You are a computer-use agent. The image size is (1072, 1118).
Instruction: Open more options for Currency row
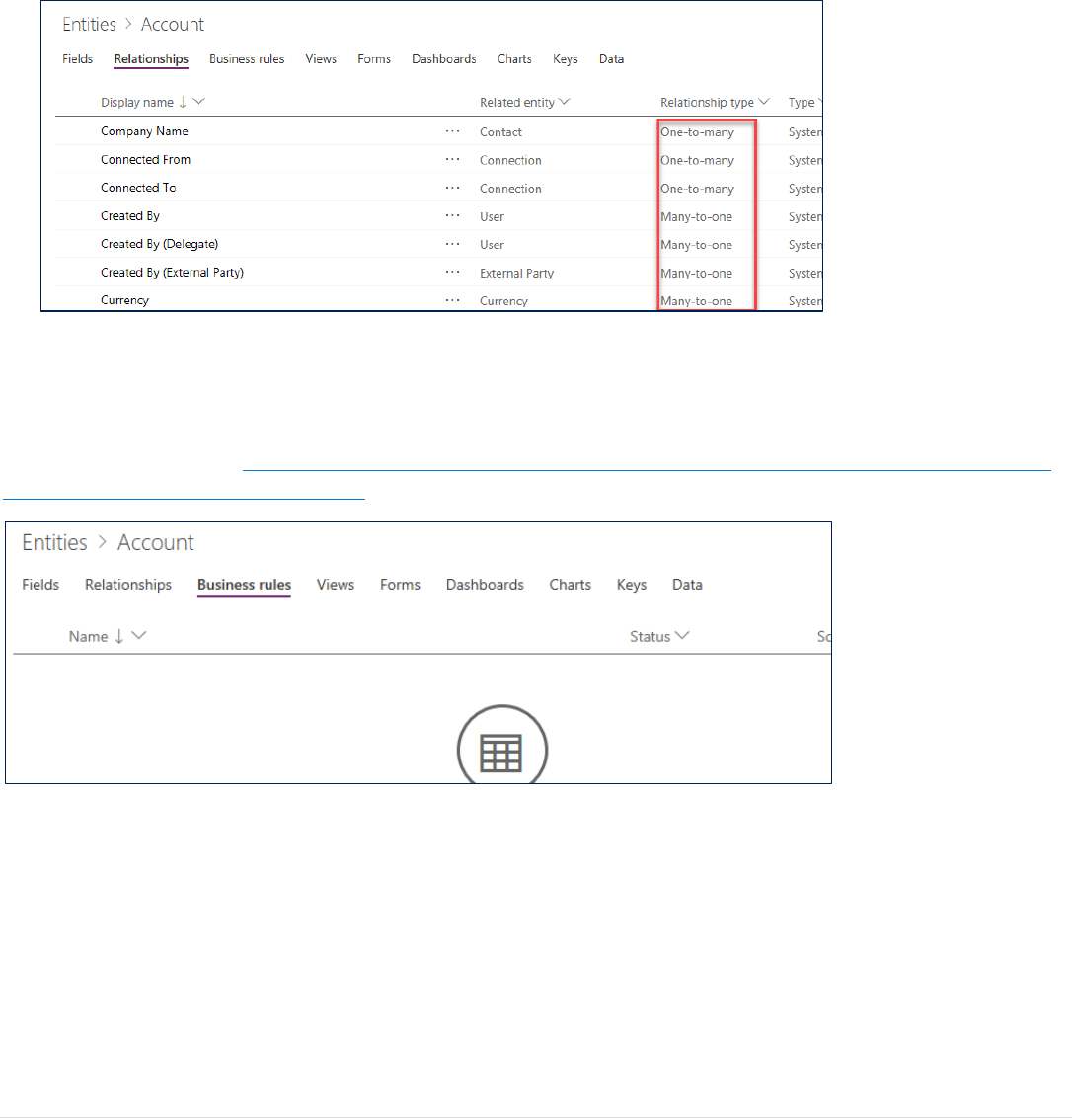(453, 301)
